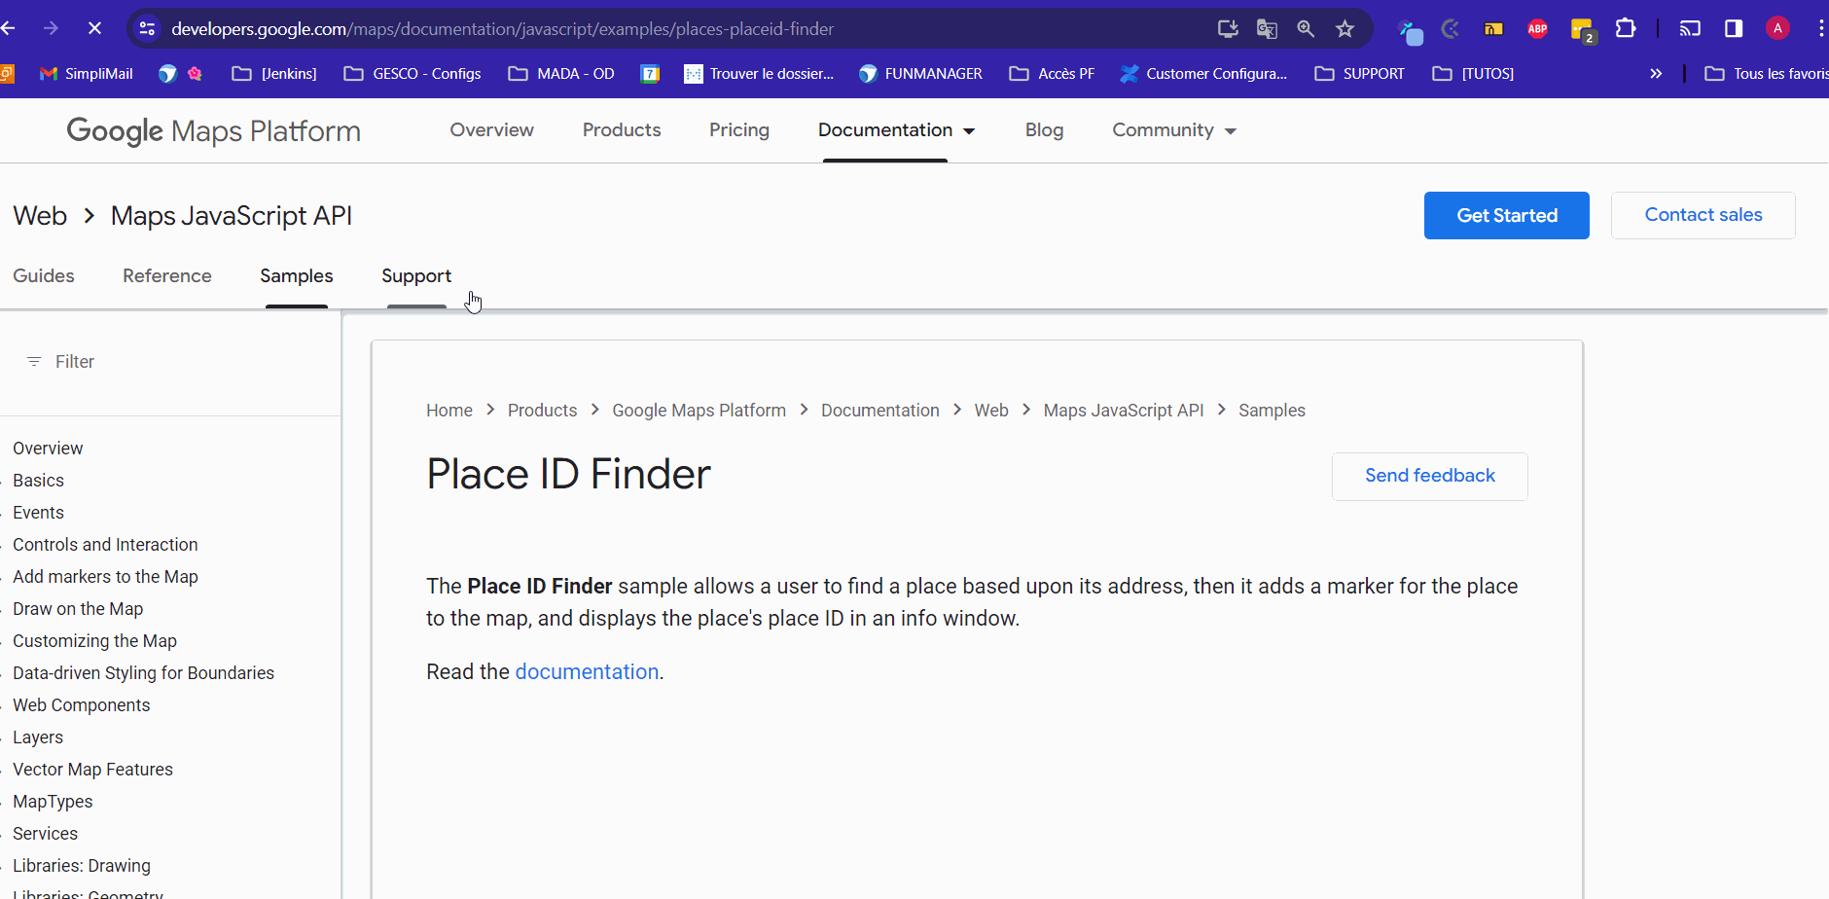The image size is (1829, 899).
Task: Open the documentation hyperlink
Action: point(587,672)
